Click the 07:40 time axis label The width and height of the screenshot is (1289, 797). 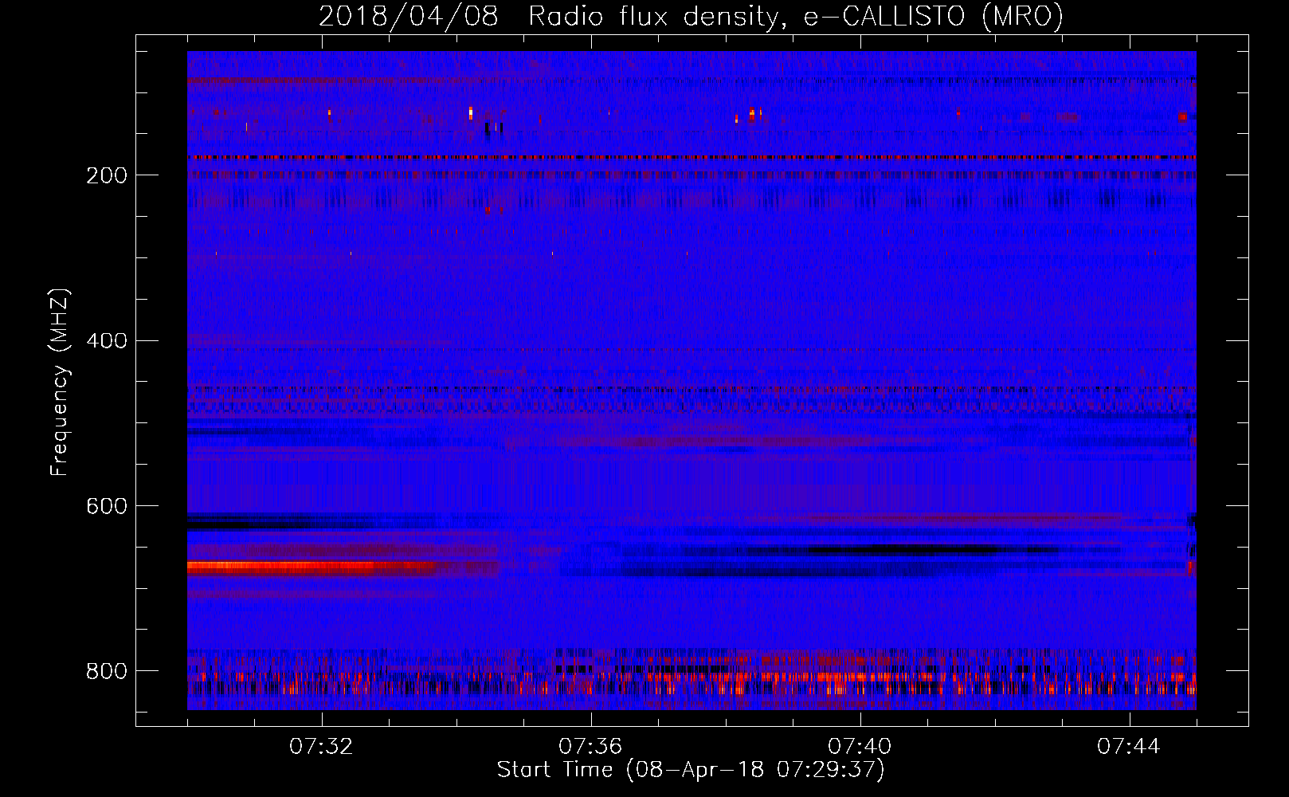click(x=860, y=747)
